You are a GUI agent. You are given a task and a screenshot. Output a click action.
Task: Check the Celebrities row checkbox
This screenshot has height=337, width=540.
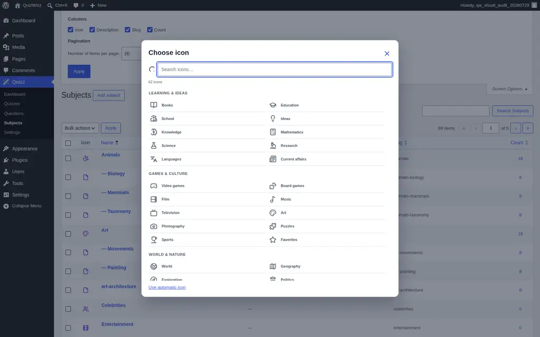pyautogui.click(x=68, y=309)
